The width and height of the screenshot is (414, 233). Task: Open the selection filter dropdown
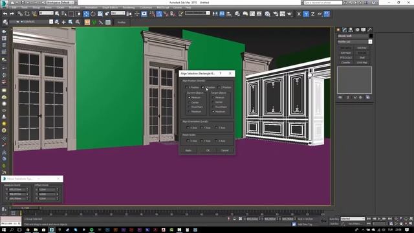pos(46,13)
